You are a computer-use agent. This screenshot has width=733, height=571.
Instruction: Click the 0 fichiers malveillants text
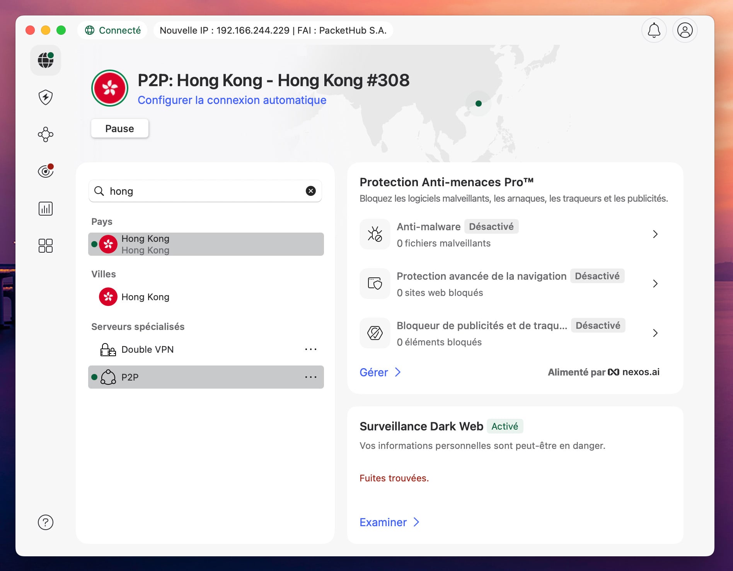tap(444, 243)
